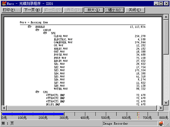Click the SFX folder name

pos(53,33)
